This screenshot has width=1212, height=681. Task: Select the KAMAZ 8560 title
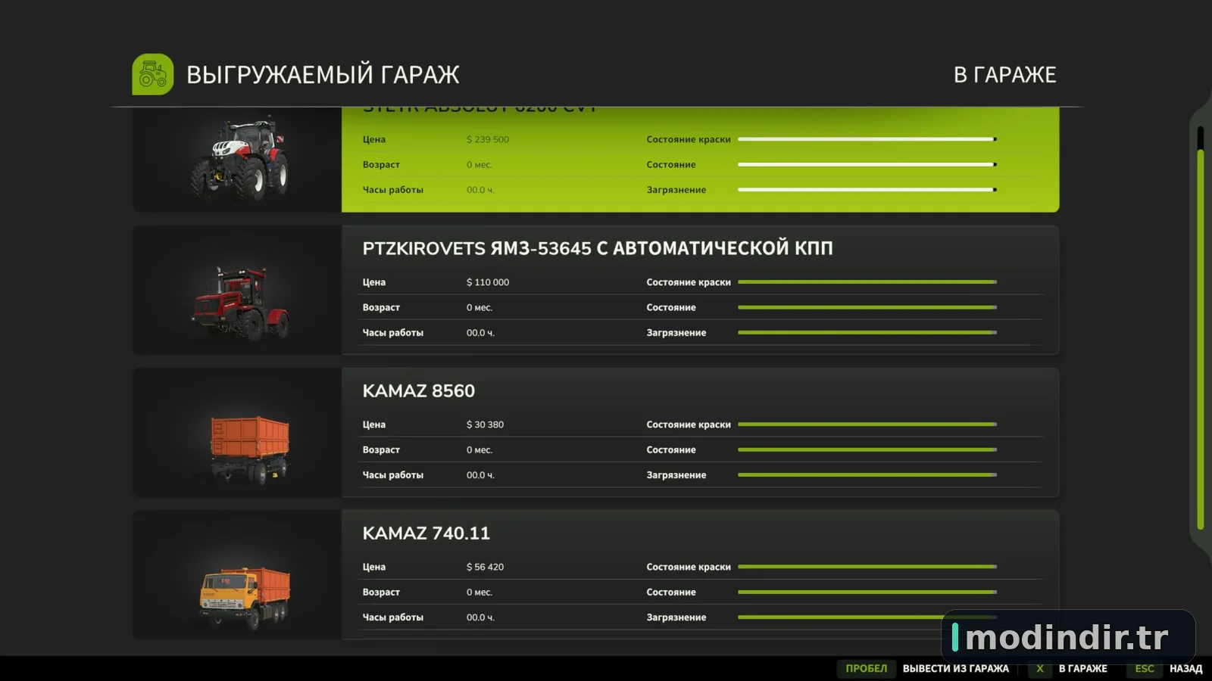[419, 391]
